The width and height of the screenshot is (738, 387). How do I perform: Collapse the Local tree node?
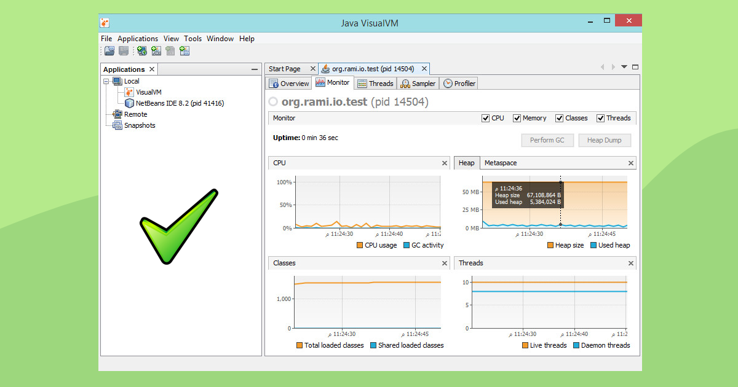pos(106,81)
